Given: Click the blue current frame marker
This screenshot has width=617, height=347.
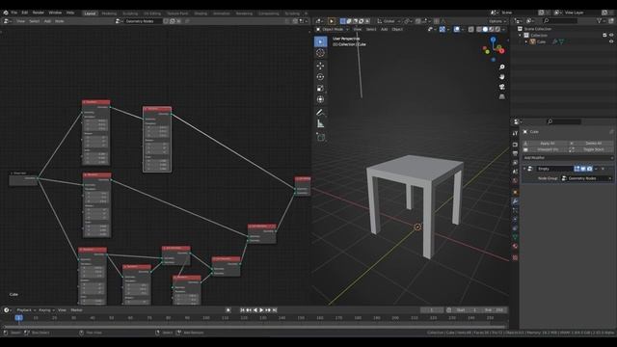Looking at the screenshot, I should [18, 317].
